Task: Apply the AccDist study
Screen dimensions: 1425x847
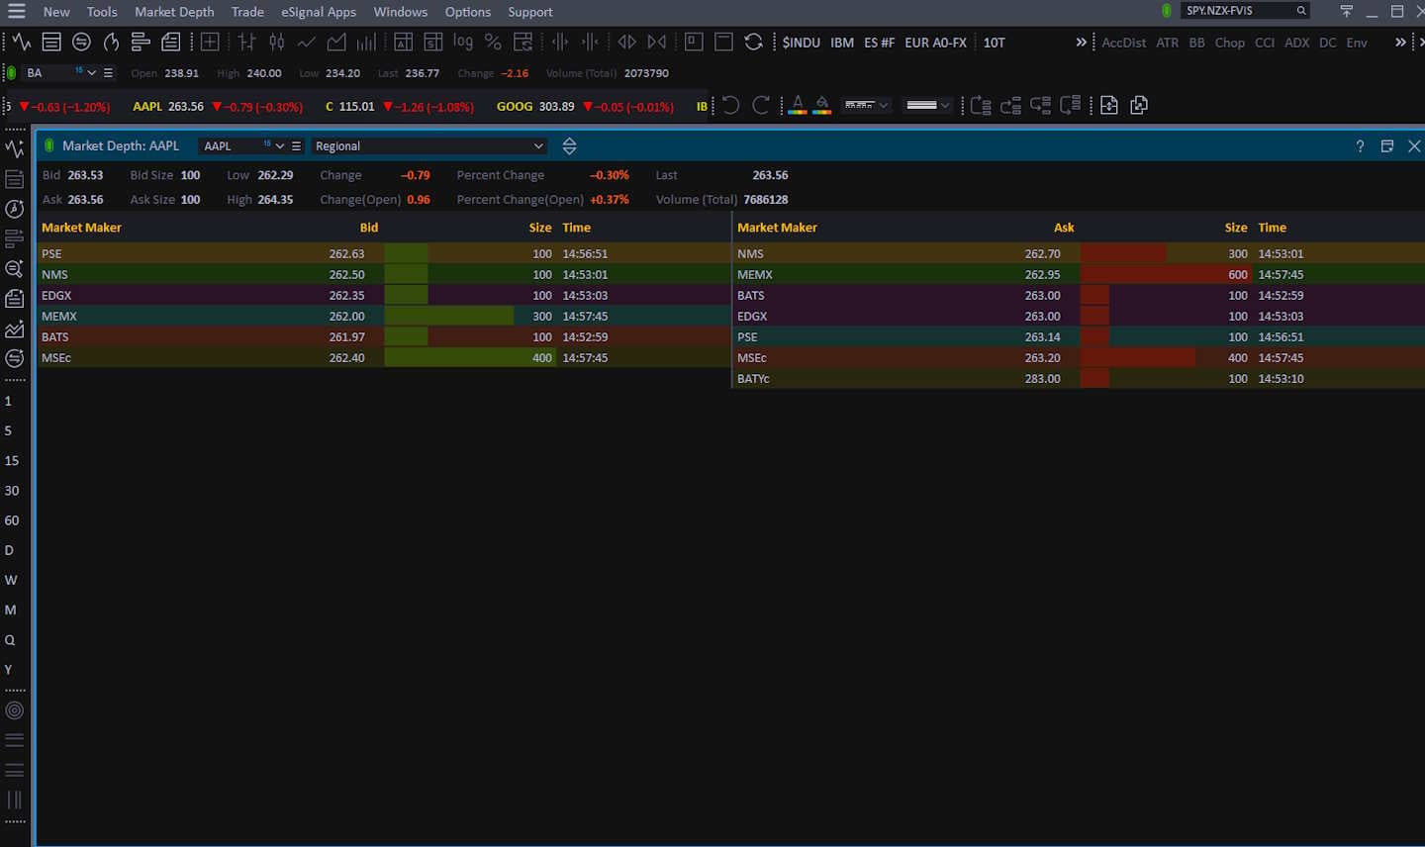Action: pyautogui.click(x=1124, y=43)
